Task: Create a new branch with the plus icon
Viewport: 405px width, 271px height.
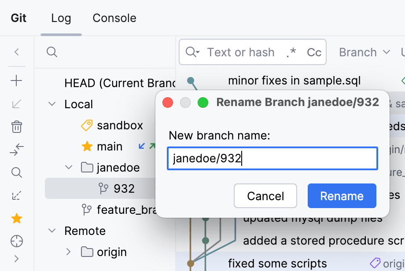Action: click(x=16, y=81)
